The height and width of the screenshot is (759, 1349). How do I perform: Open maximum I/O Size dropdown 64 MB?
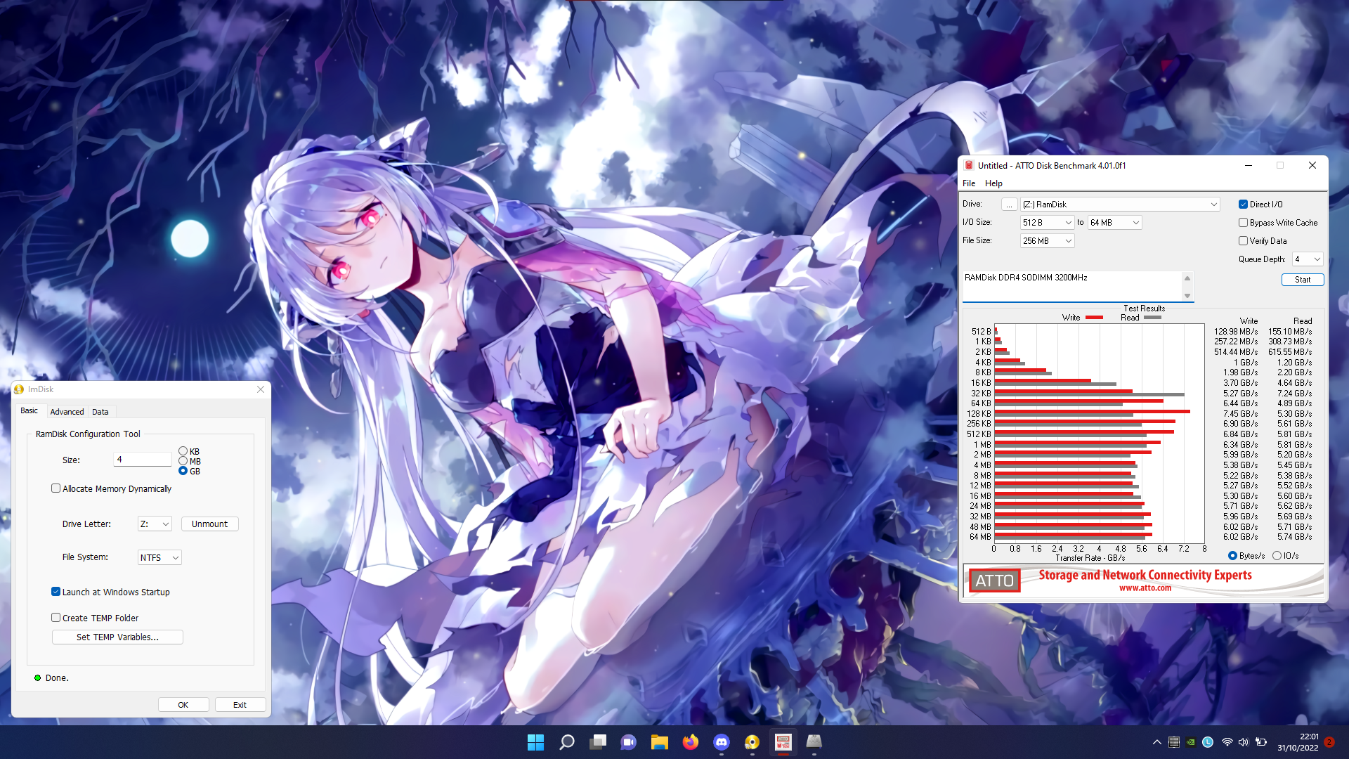pyautogui.click(x=1114, y=223)
